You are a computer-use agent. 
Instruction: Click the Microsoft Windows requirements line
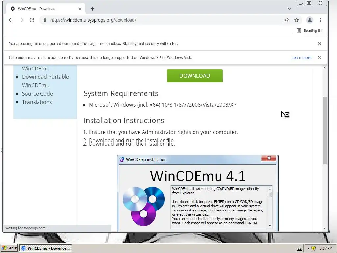(163, 105)
